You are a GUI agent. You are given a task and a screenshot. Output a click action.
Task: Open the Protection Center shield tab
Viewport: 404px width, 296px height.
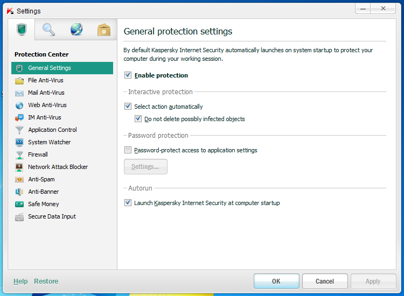click(x=22, y=30)
